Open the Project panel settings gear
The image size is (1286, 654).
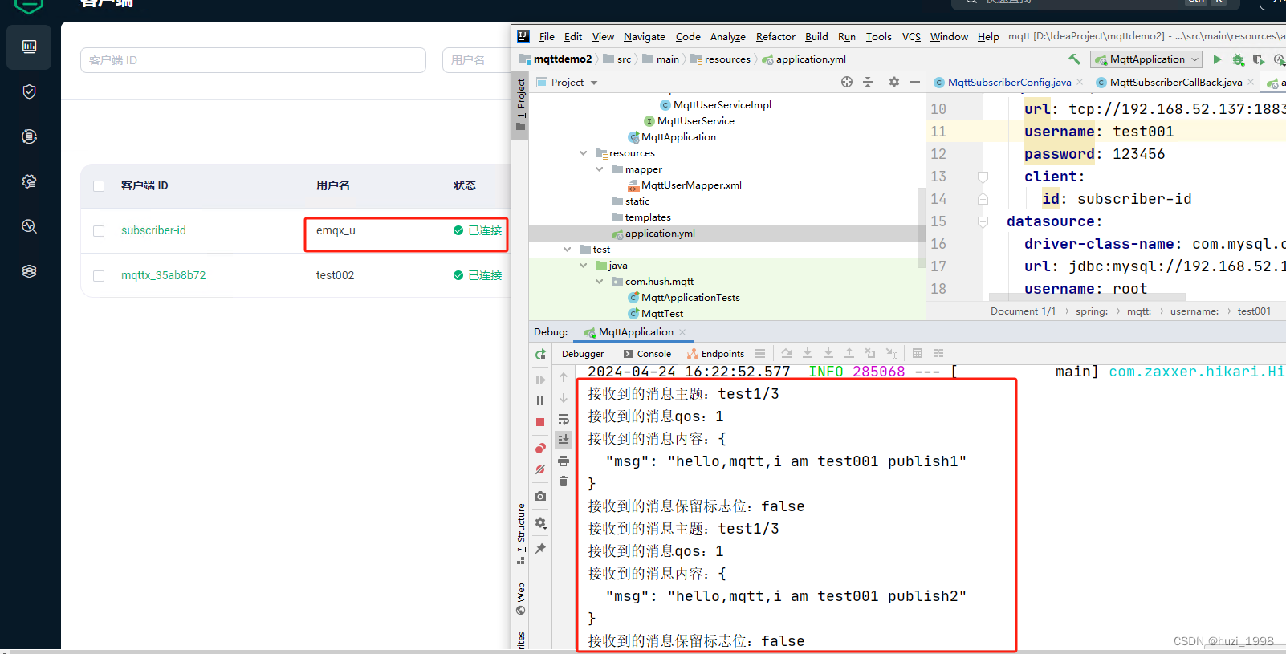point(894,82)
